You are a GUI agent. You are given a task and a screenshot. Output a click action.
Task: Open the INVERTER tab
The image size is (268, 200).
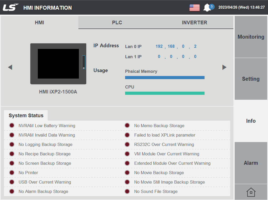(195, 22)
